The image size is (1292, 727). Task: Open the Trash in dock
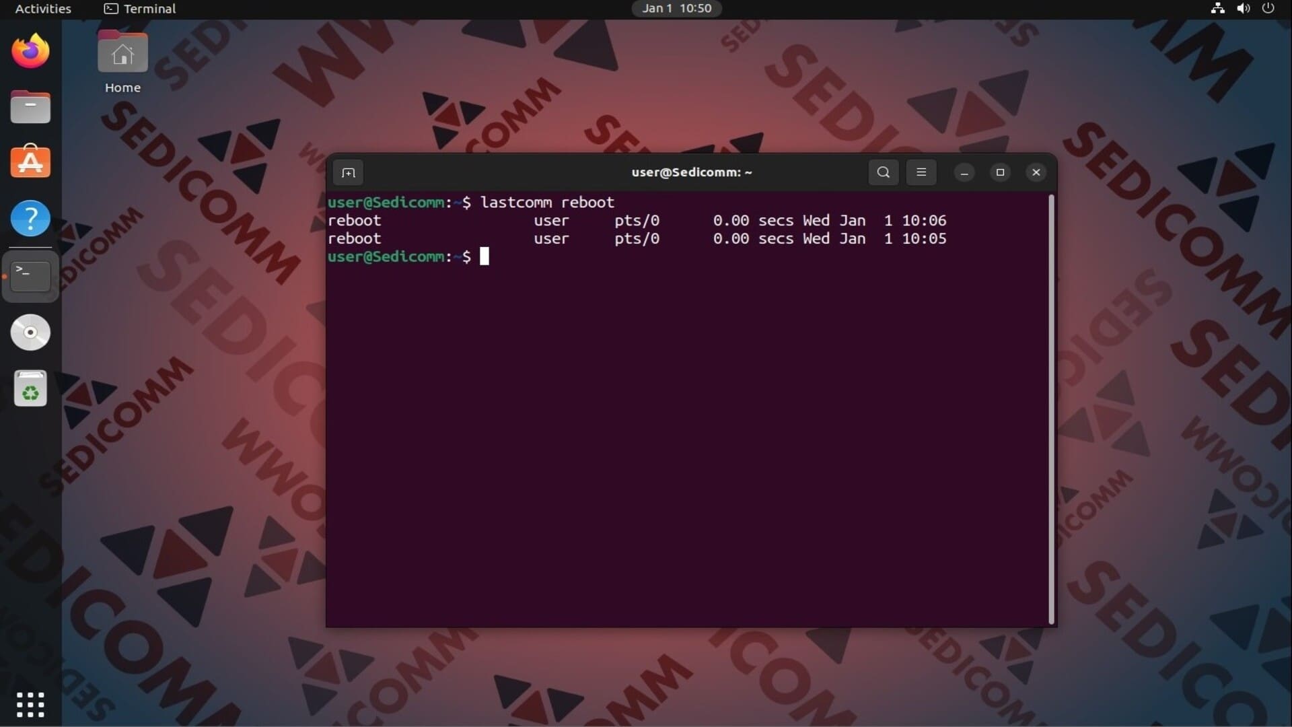pyautogui.click(x=30, y=389)
